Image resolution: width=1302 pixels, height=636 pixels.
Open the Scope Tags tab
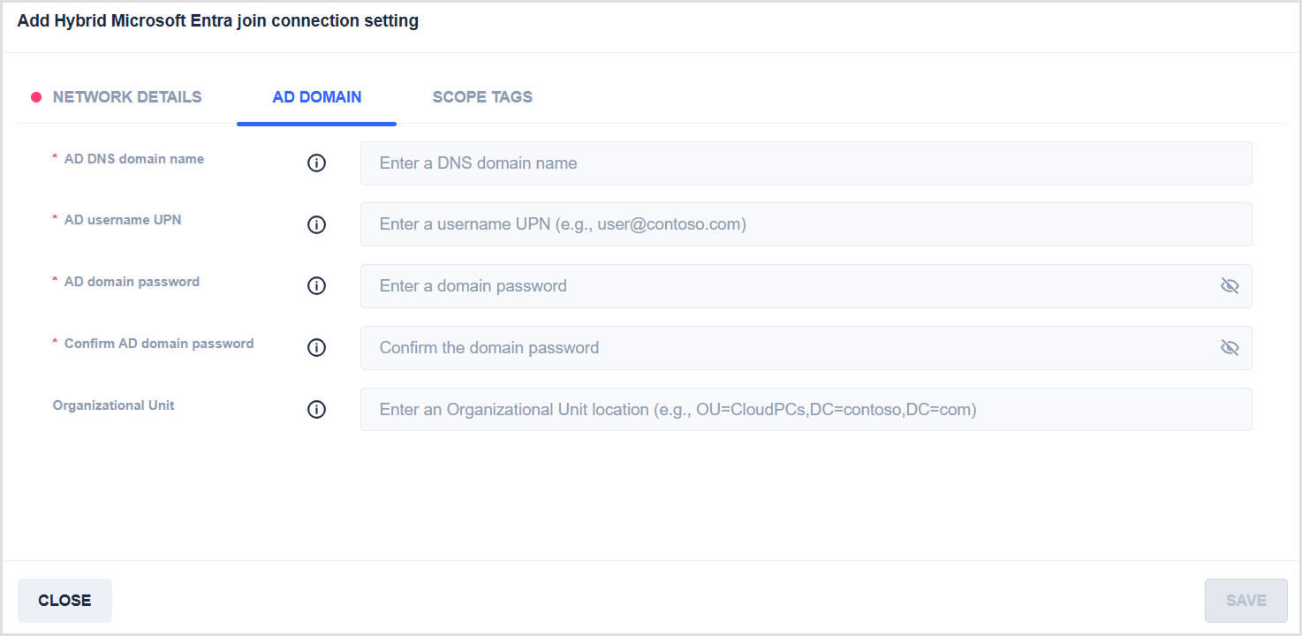click(482, 97)
